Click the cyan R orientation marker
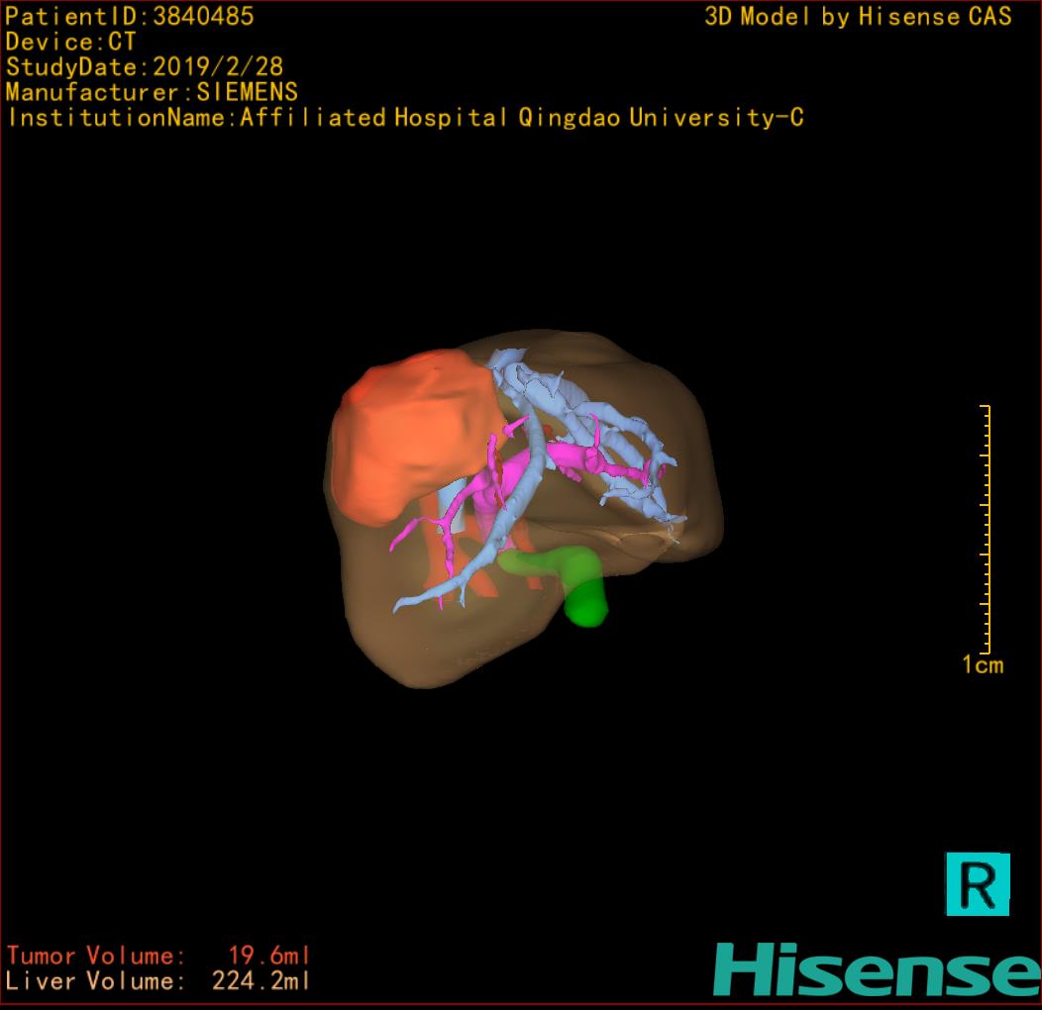This screenshot has height=1010, width=1042. tap(978, 883)
